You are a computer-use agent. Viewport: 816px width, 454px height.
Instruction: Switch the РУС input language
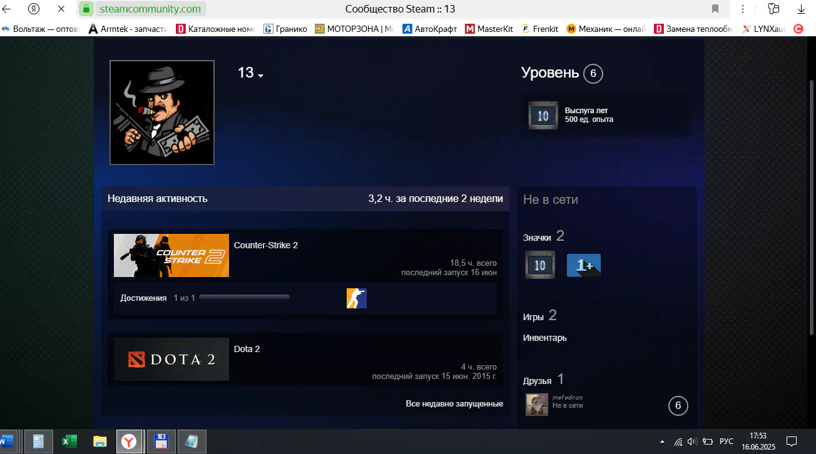(x=727, y=441)
